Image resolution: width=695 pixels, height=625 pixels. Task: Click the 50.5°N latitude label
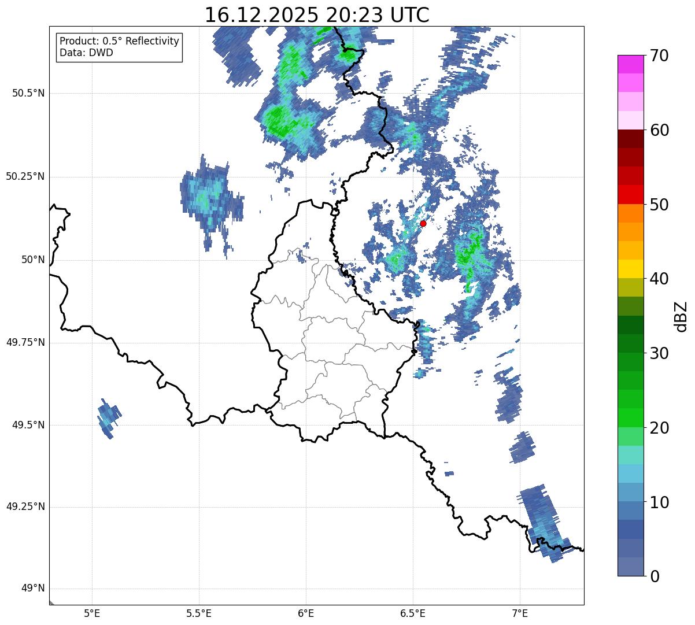[28, 94]
